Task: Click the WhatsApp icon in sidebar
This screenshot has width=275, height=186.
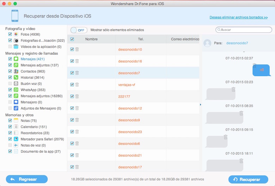Action: [16, 90]
